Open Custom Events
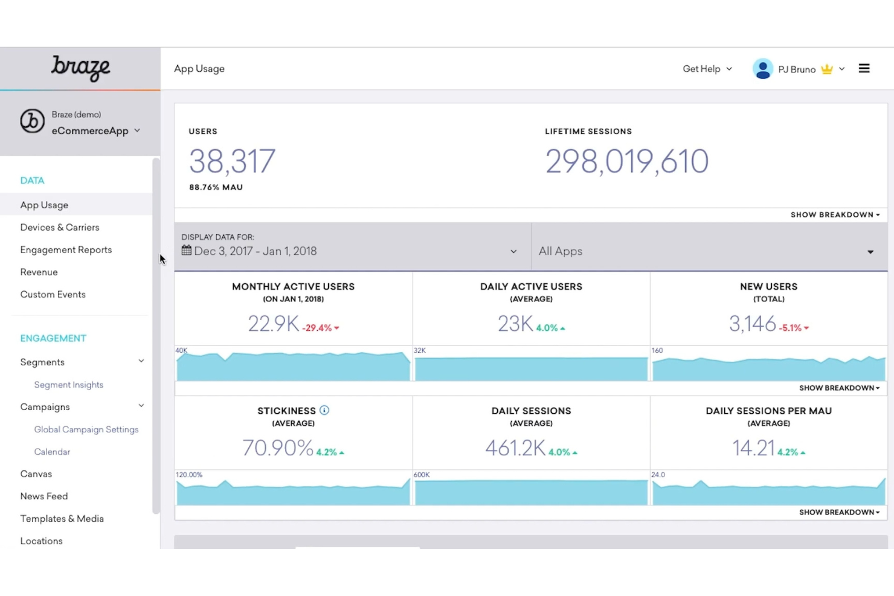 pyautogui.click(x=53, y=295)
